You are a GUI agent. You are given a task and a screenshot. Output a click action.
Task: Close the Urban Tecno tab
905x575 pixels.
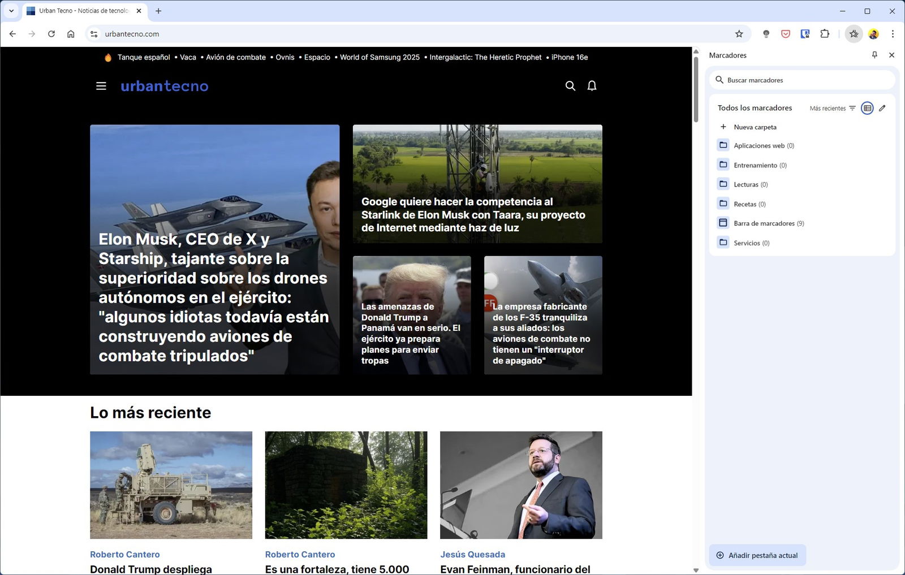pos(139,11)
